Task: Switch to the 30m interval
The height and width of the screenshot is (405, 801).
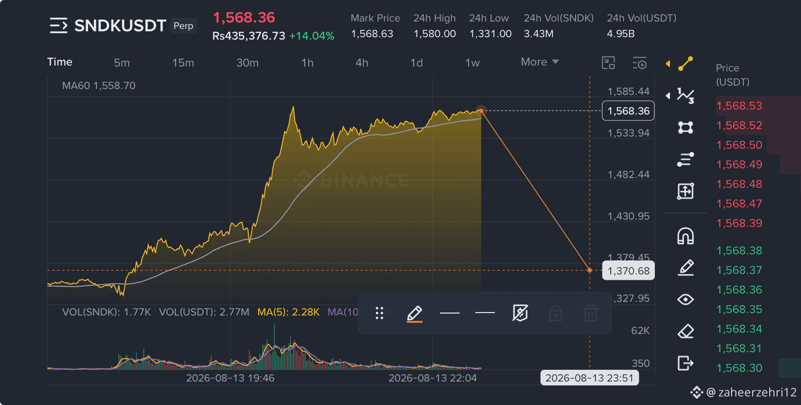Action: (x=247, y=63)
